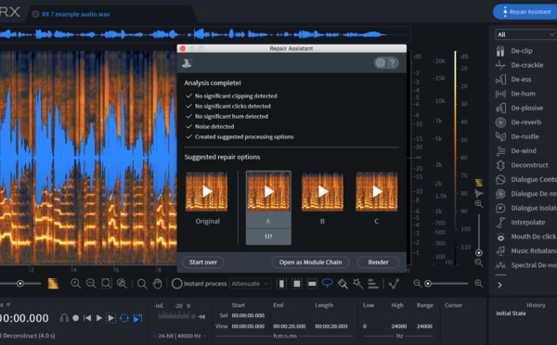557x345 pixels.
Task: Toggle playhead follows playback button
Action: 137,318
